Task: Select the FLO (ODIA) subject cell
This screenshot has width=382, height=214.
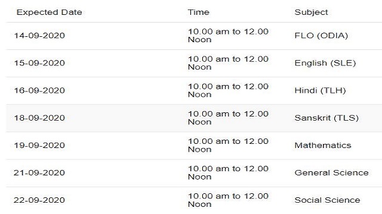Action: point(321,36)
